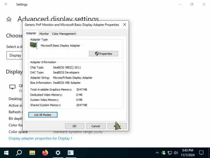Click the Microsoft Basic Display Adapter type label
This screenshot has height=158, width=210.
pos(60,46)
